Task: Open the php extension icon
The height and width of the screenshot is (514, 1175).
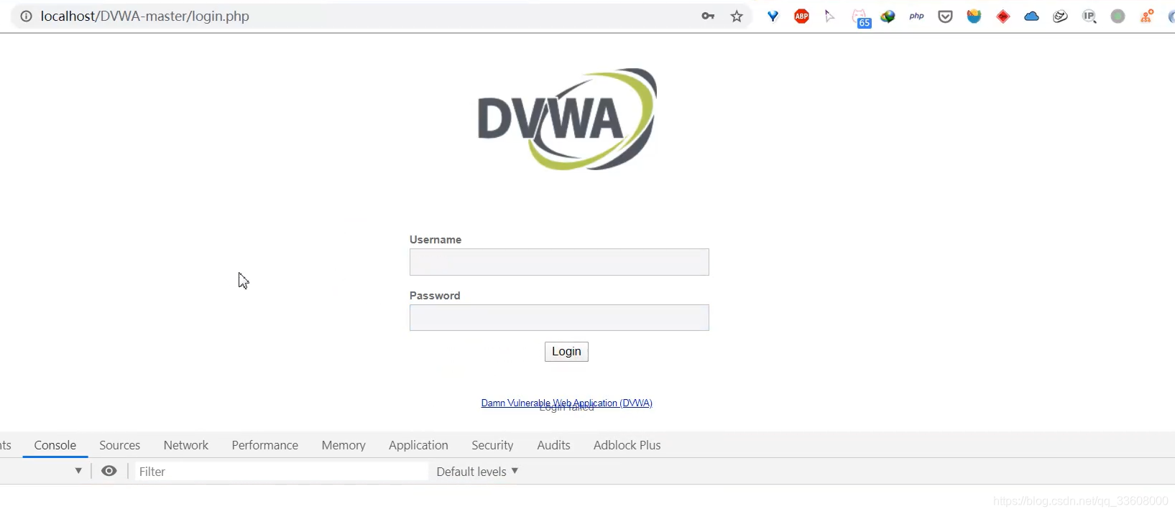Action: pyautogui.click(x=917, y=16)
